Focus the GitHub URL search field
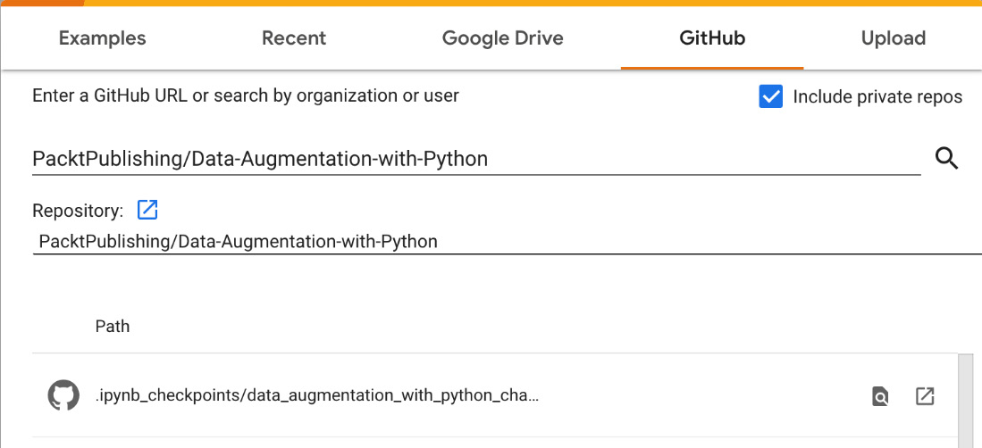This screenshot has height=448, width=982. point(476,159)
